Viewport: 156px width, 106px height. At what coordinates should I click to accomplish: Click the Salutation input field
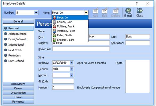point(137,43)
